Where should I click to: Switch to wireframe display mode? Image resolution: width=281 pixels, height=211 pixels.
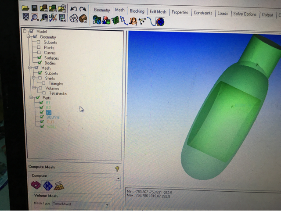click(73, 18)
